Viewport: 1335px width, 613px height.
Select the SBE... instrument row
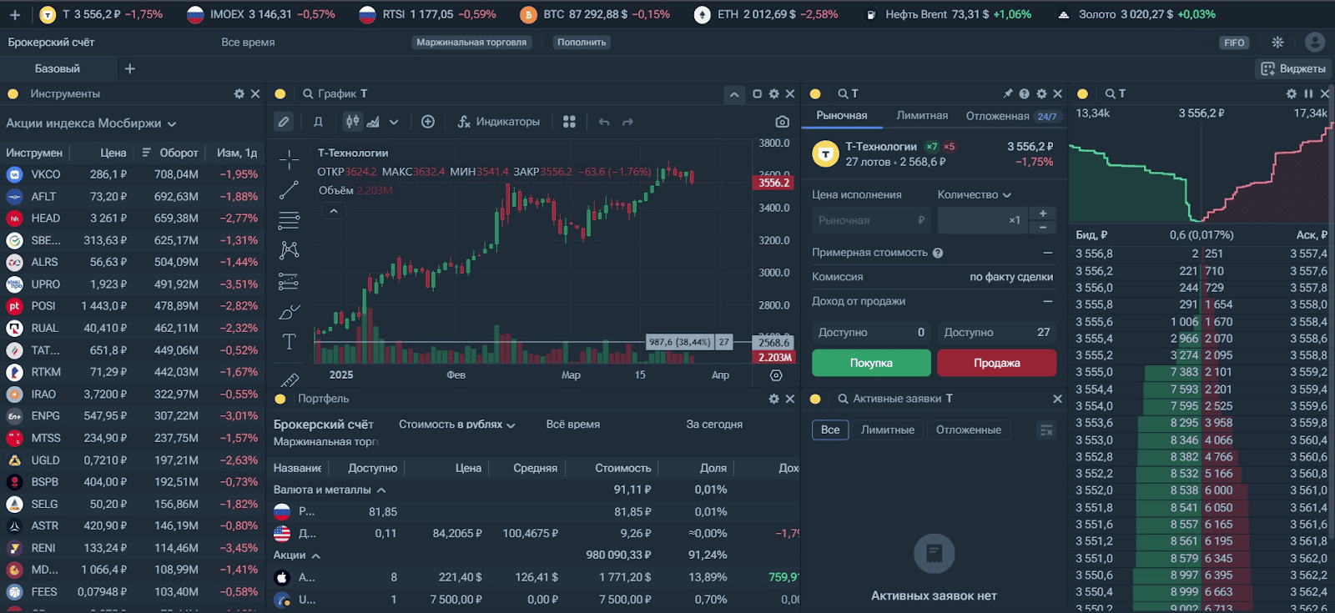point(133,240)
